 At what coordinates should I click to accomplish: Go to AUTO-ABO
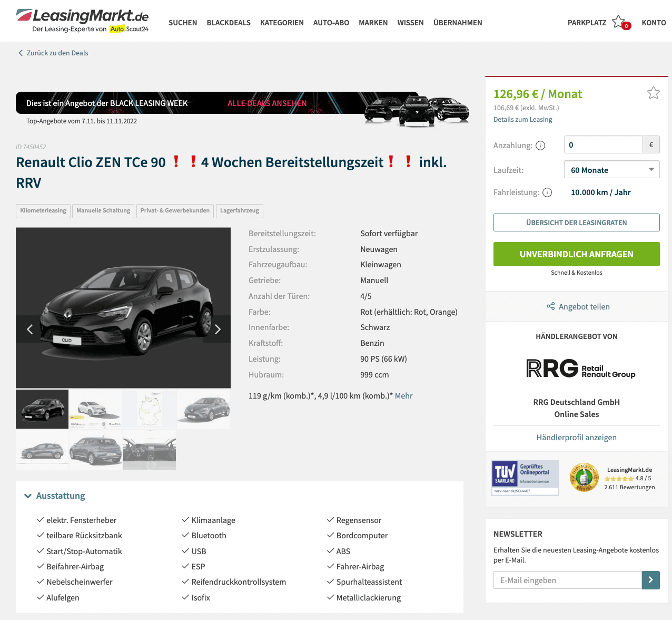tap(331, 23)
